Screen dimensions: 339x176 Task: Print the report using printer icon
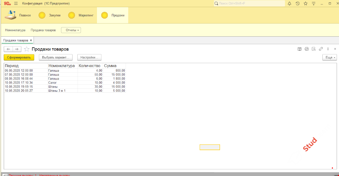[306, 49]
